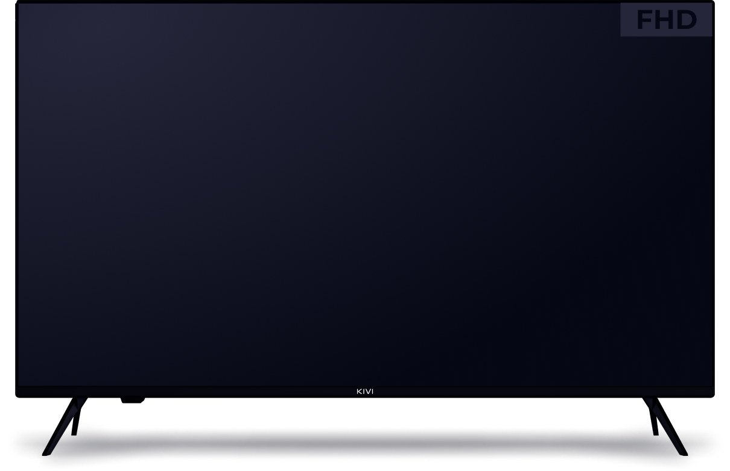Click the KIVI logo on the bezel
Screen dimensions: 730x471
(x=365, y=392)
